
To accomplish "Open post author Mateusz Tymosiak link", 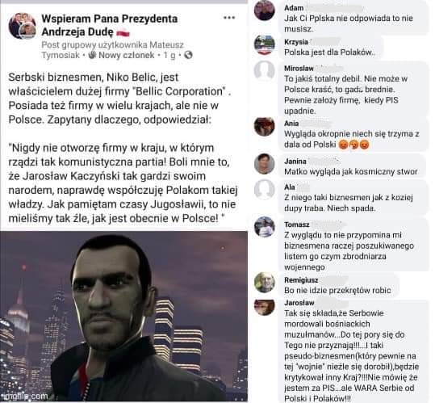I will click(113, 50).
